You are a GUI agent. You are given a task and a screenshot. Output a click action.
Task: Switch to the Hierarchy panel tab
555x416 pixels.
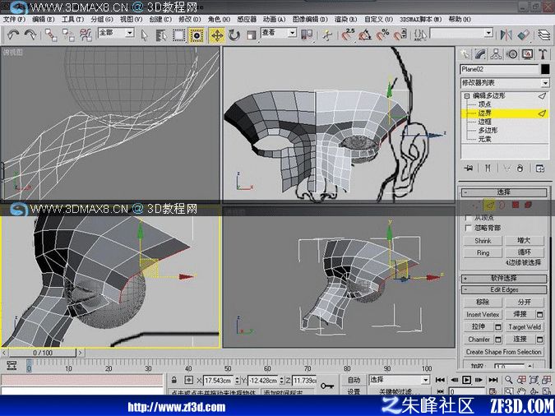click(x=496, y=54)
